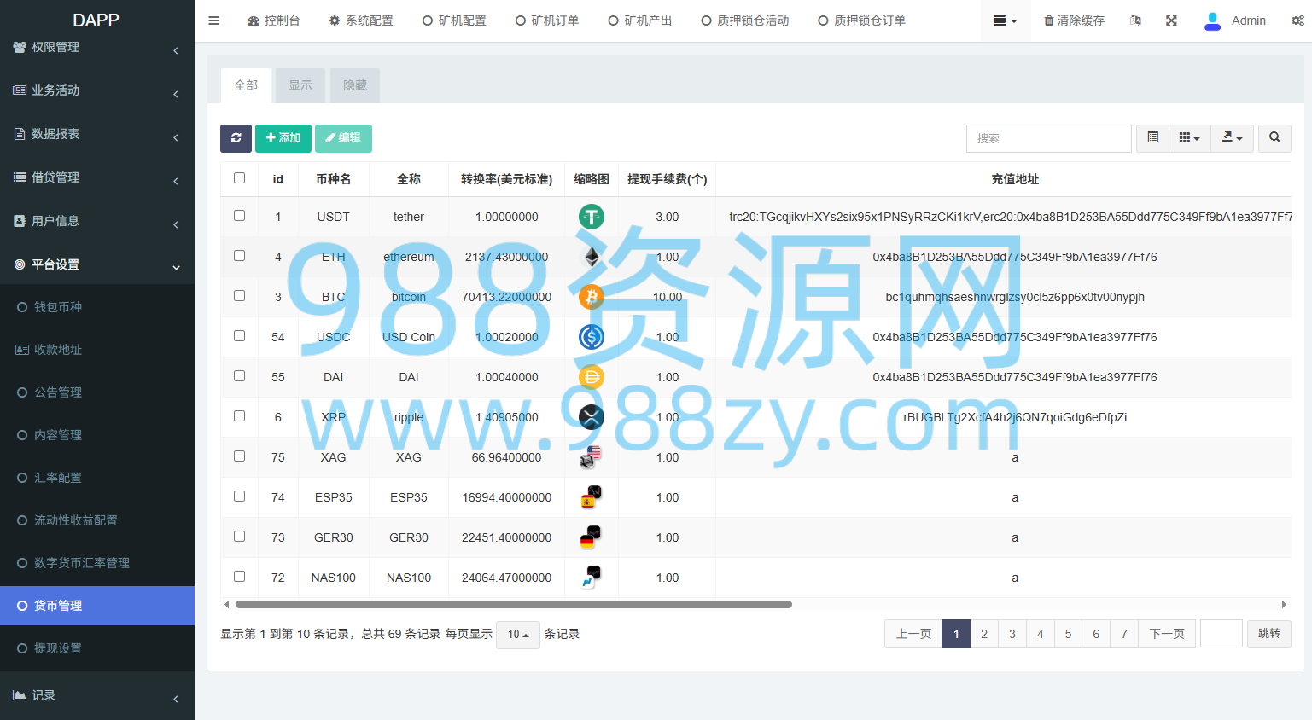Click the ESP35 row thumbnail
The height and width of the screenshot is (720, 1312).
[x=592, y=497]
